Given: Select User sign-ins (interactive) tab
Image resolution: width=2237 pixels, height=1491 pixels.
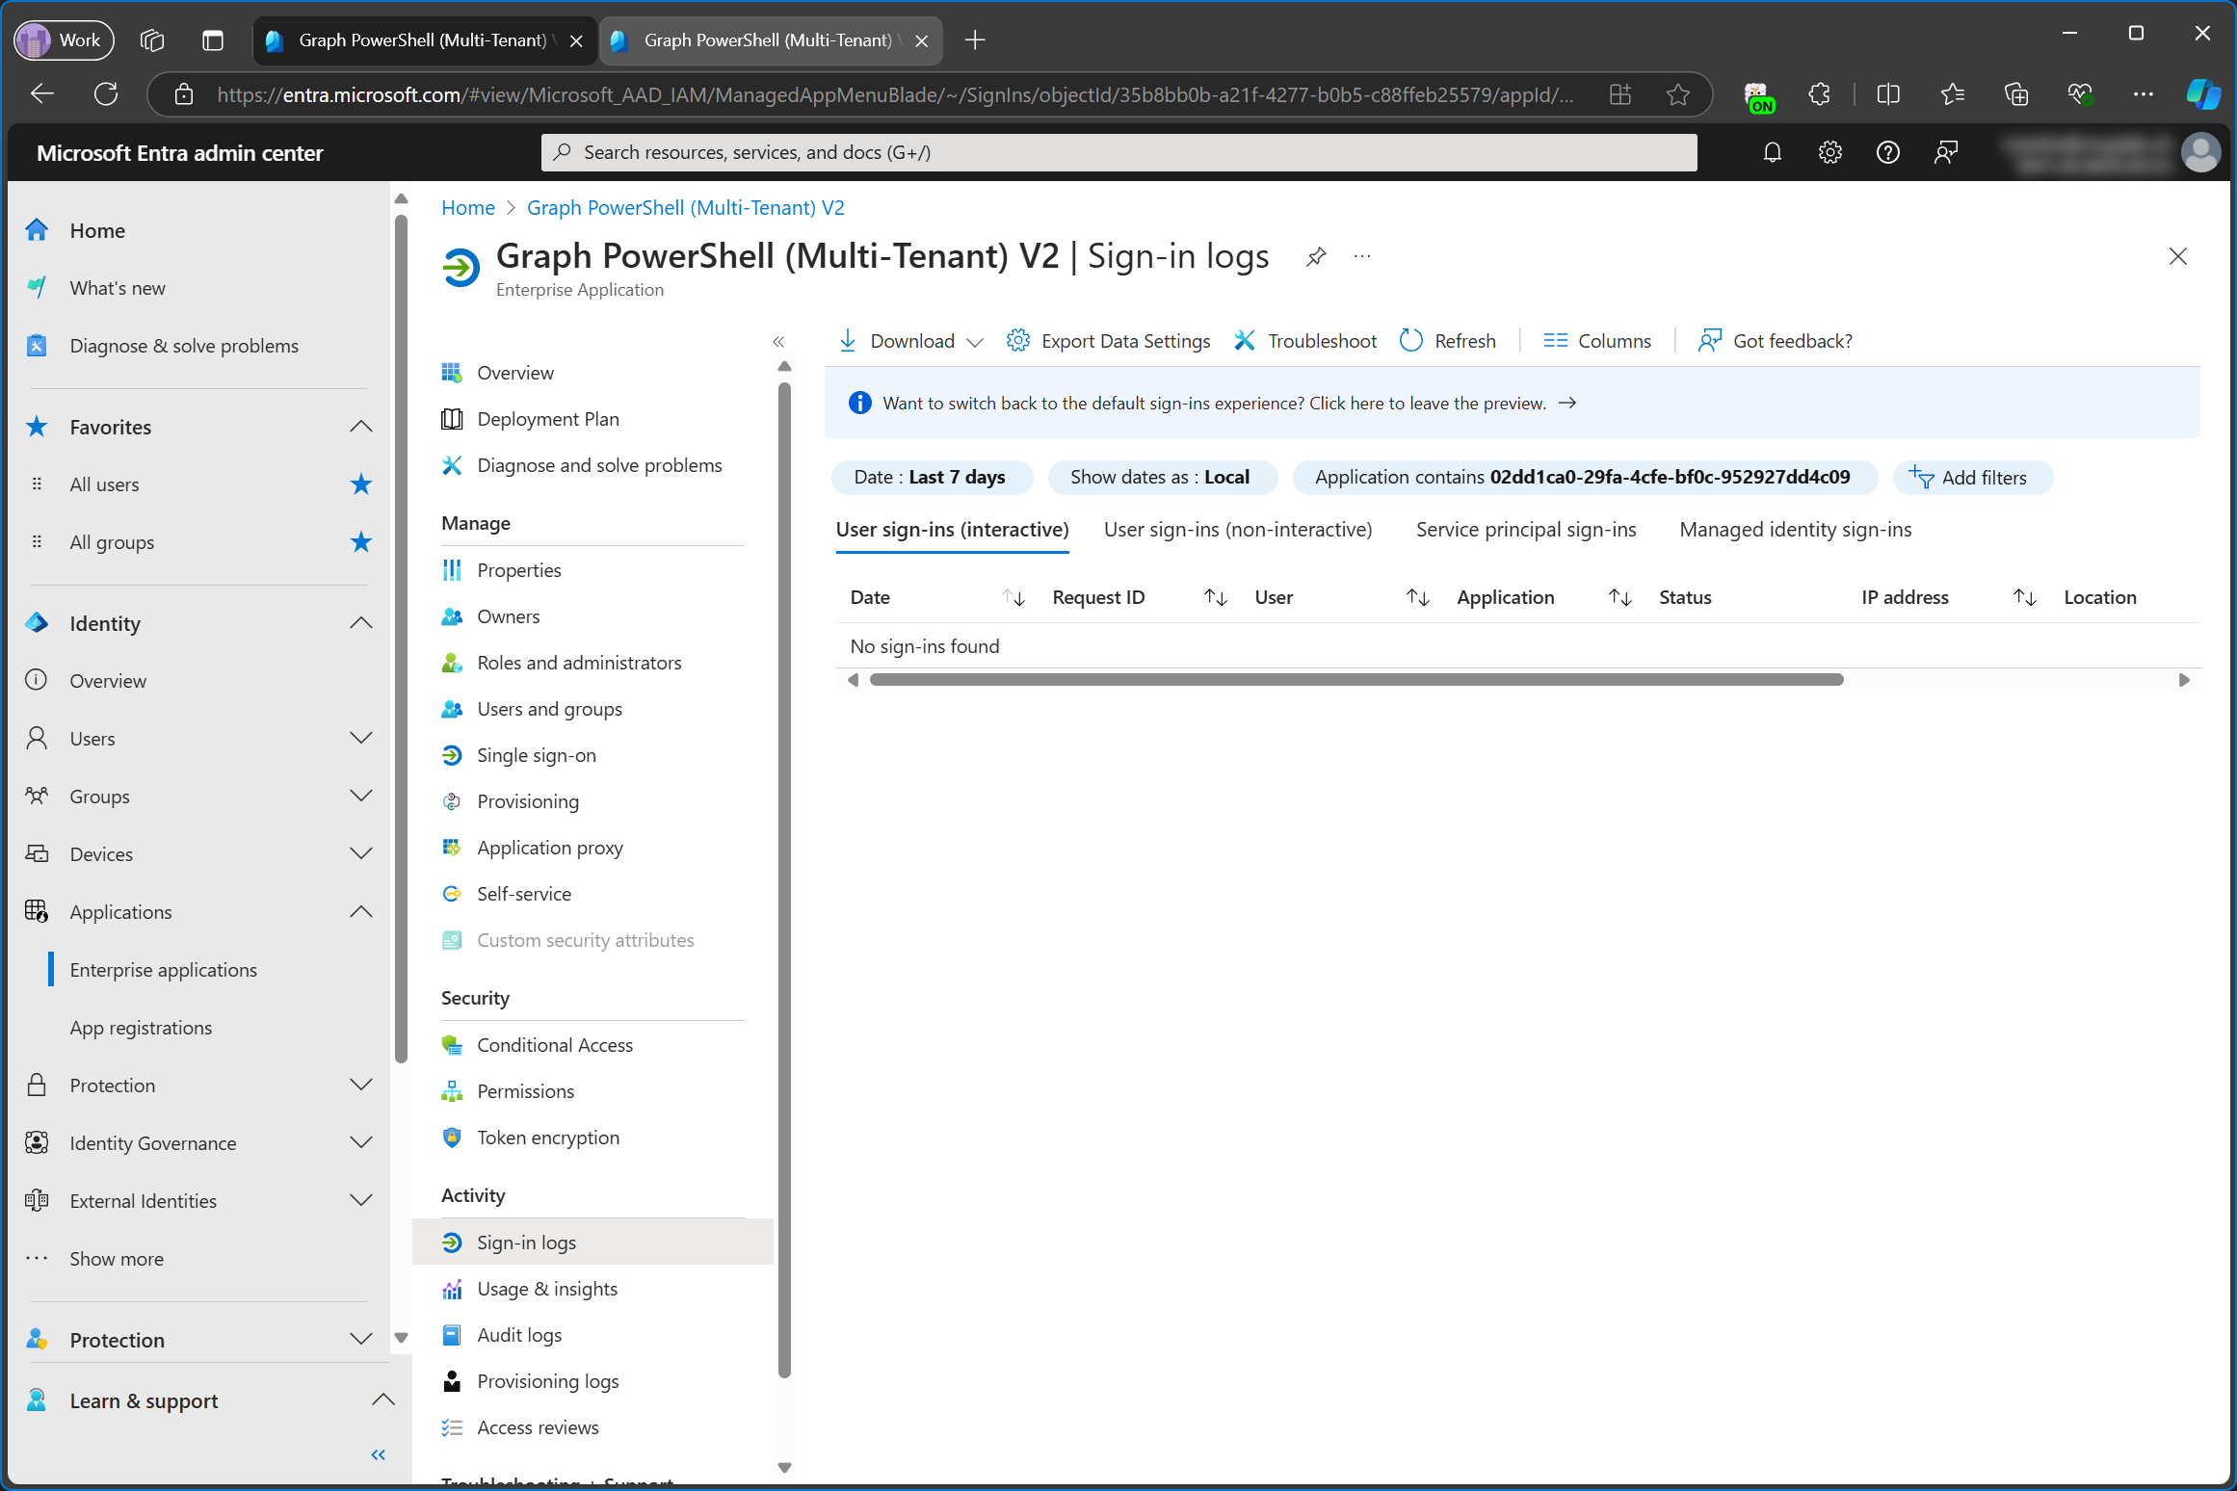Looking at the screenshot, I should (x=952, y=530).
